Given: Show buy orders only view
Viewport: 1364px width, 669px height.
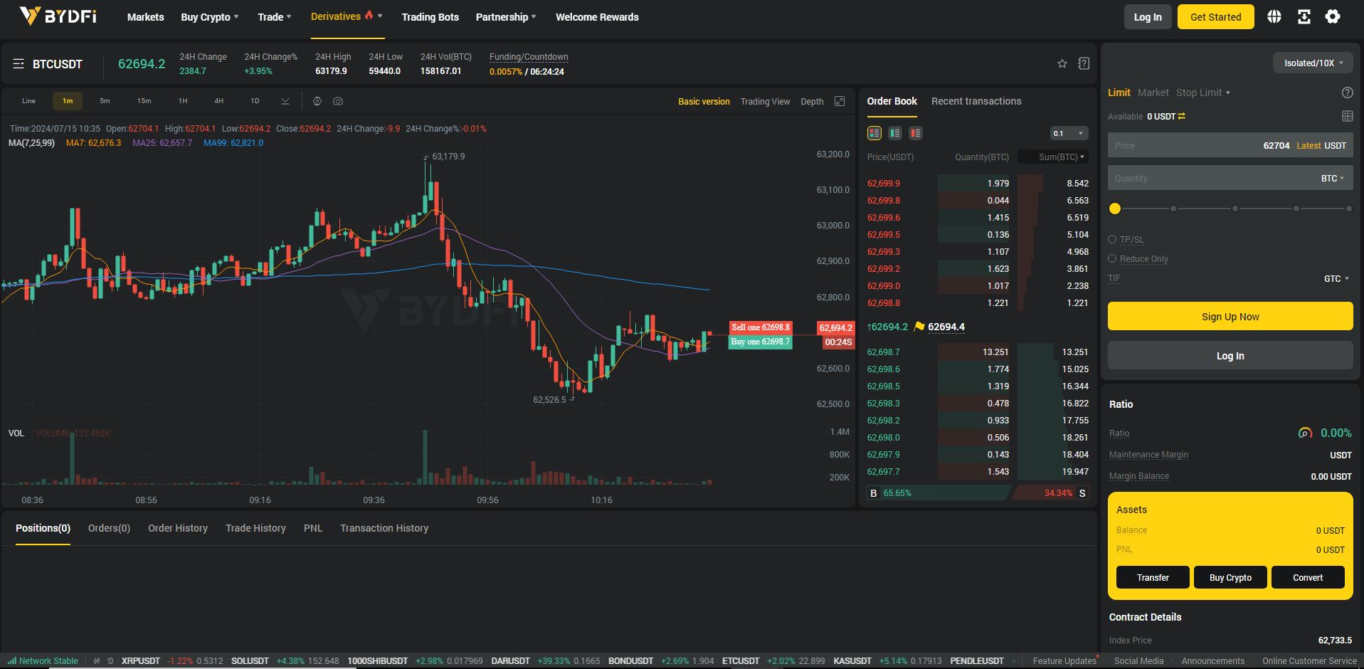Looking at the screenshot, I should (895, 133).
